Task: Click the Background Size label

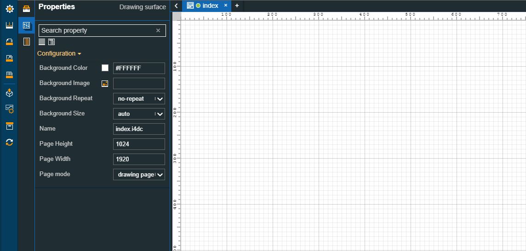Action: point(62,114)
